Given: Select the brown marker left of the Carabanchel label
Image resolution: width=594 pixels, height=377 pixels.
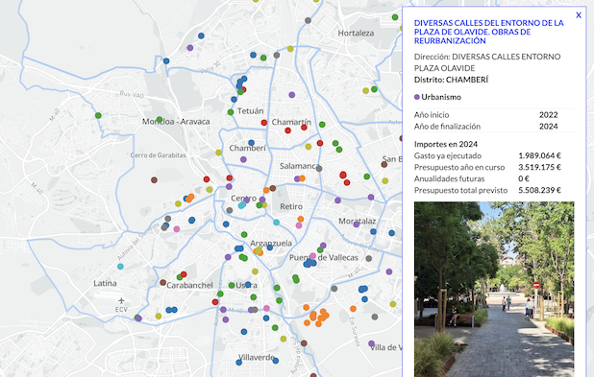Looking at the screenshot, I should (162, 282).
